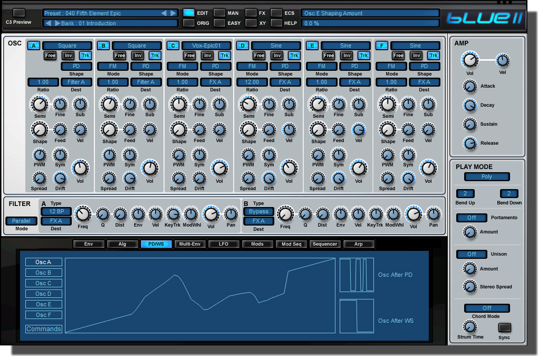The width and height of the screenshot is (538, 356).
Task: Open oscillator D 12.00 Ratio field
Action: 252,82
